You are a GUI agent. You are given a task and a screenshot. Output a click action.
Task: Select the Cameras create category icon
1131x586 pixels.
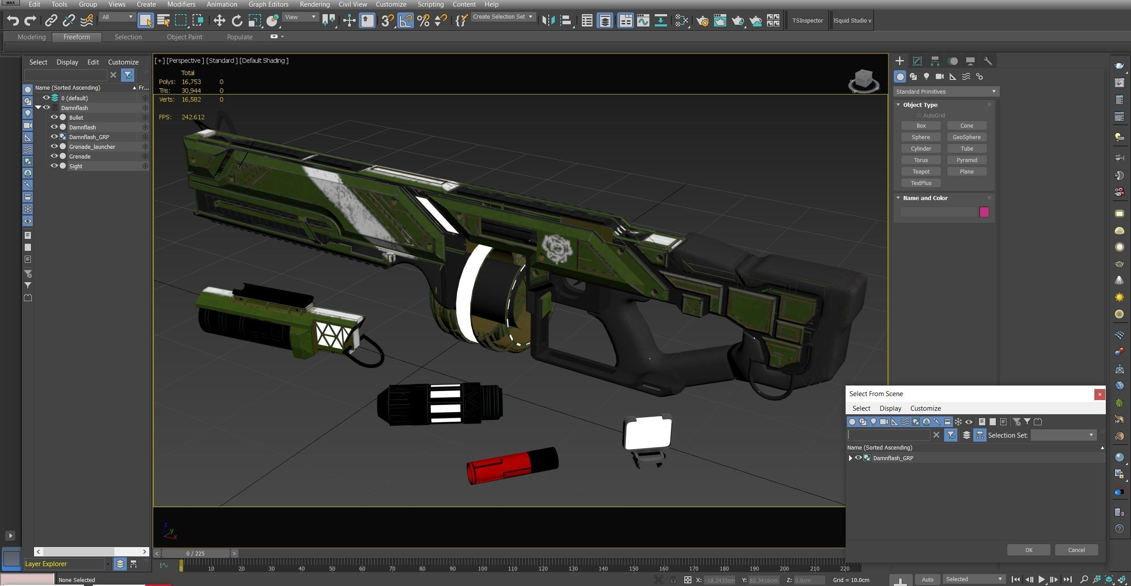(940, 76)
